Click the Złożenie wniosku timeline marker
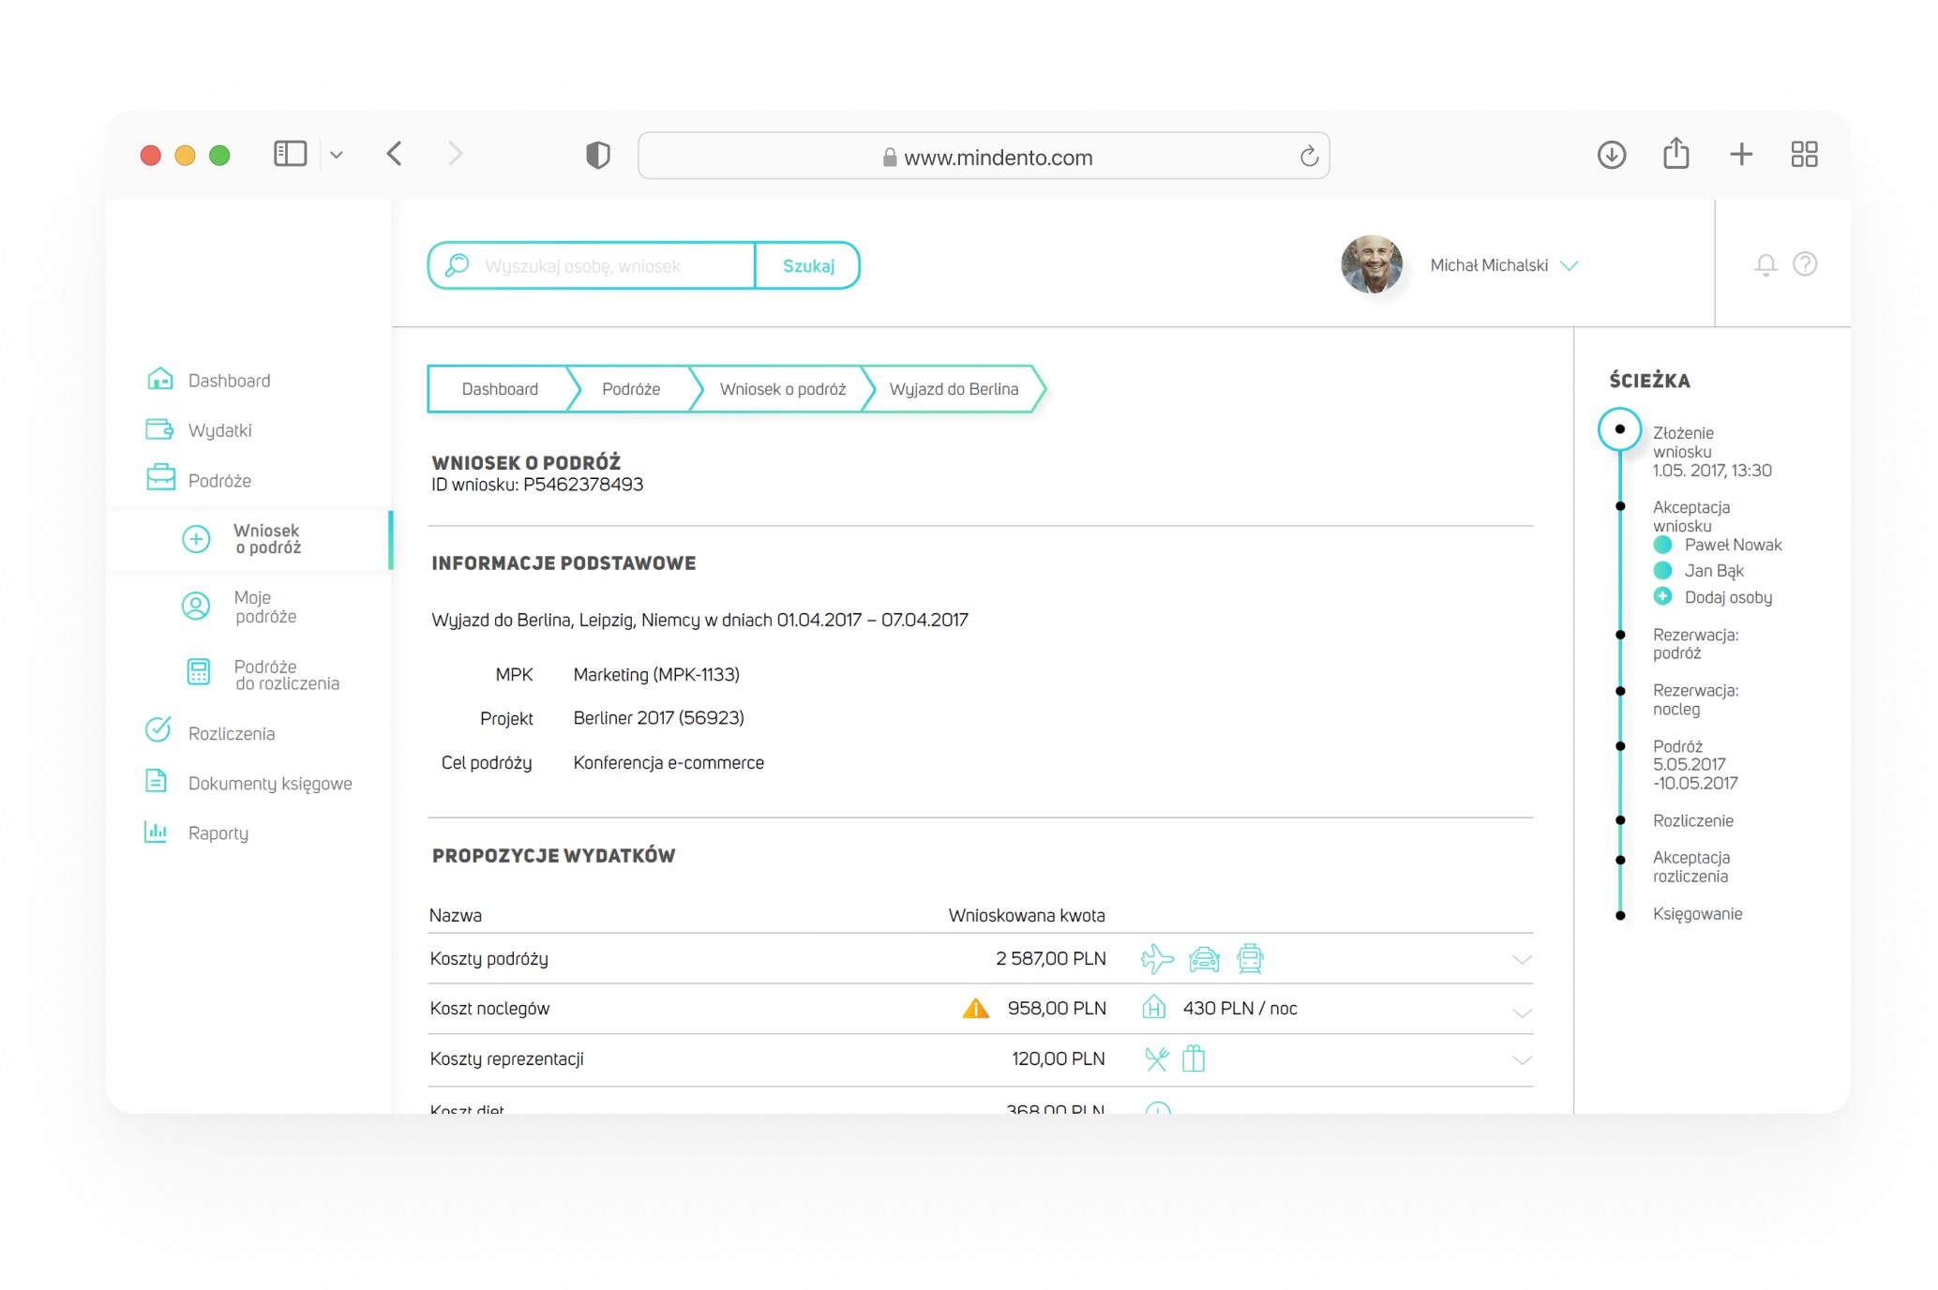 pos(1619,429)
